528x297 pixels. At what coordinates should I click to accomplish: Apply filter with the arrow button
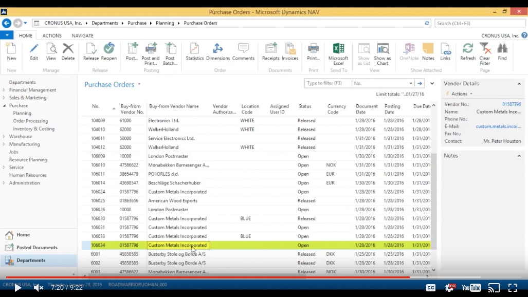[x=420, y=83]
